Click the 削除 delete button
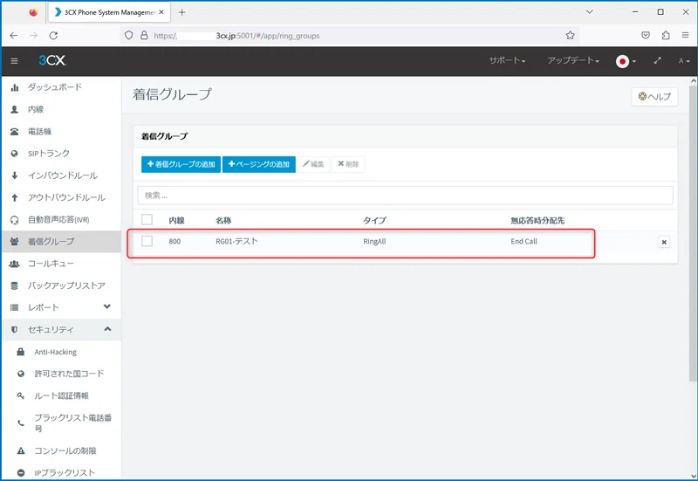698x481 pixels. click(348, 164)
